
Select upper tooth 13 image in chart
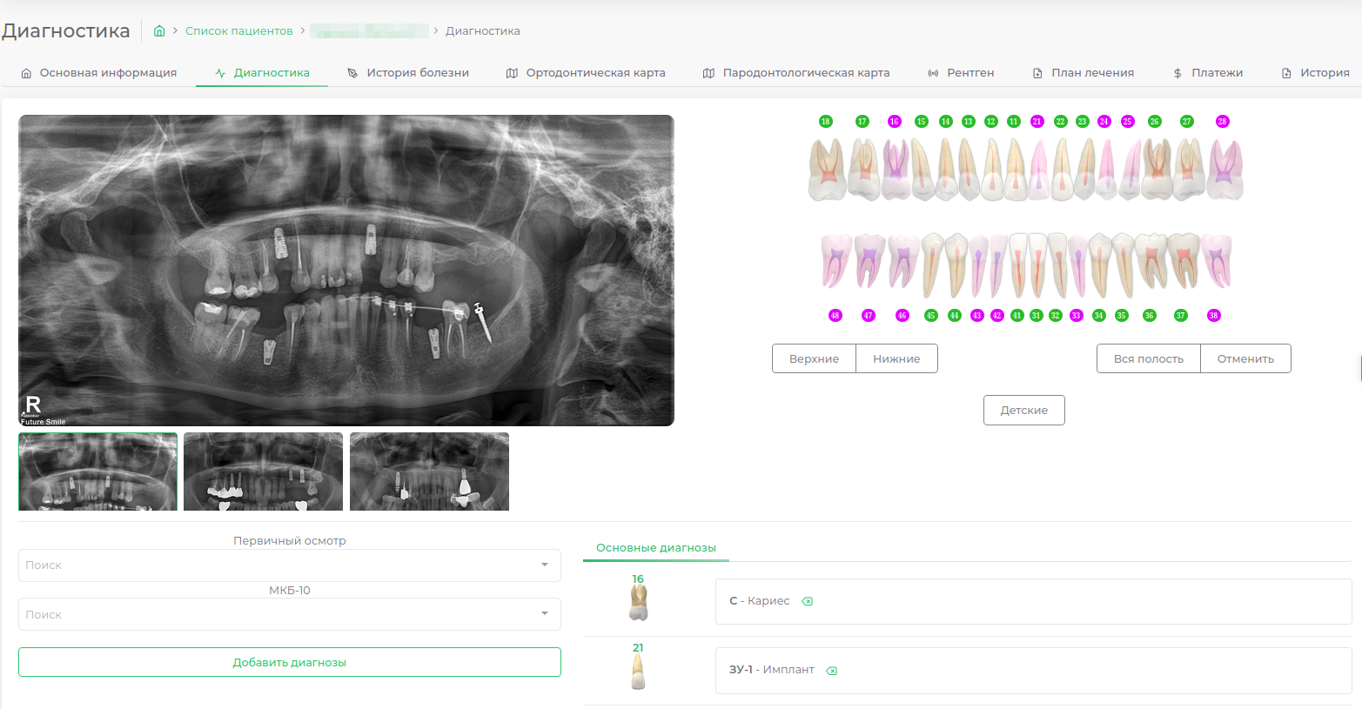(970, 169)
